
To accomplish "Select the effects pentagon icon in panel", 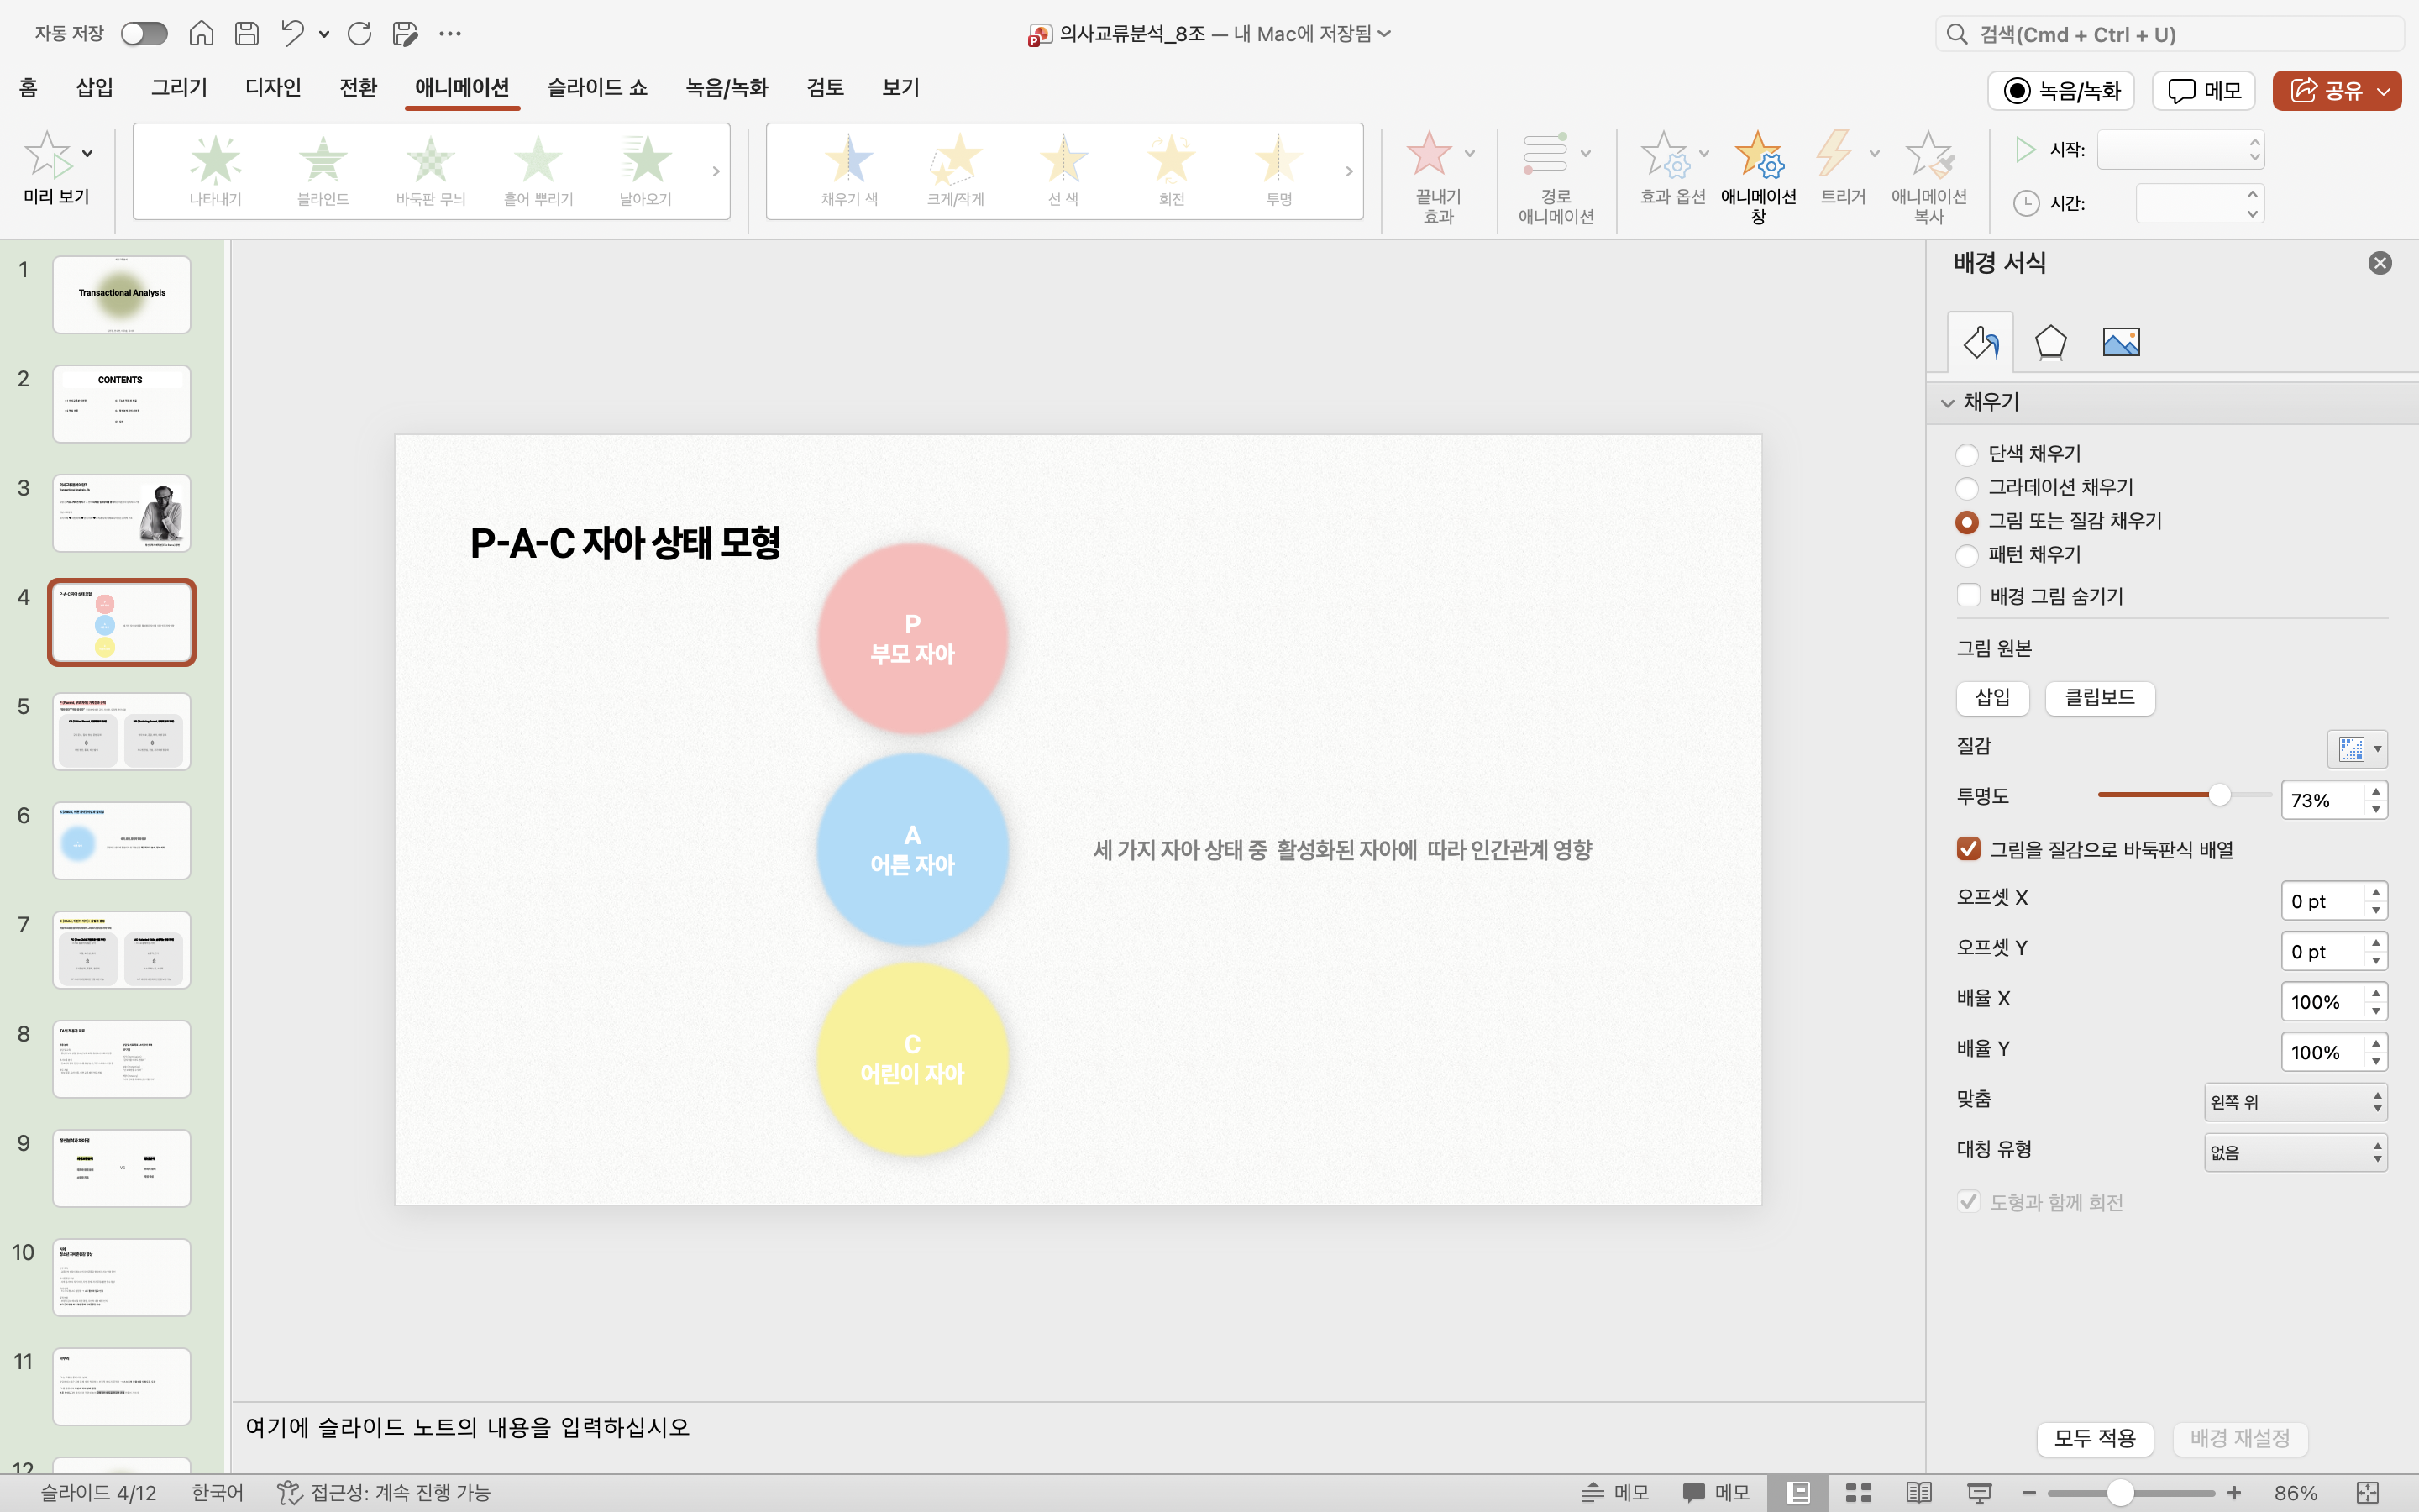I will tap(2050, 342).
